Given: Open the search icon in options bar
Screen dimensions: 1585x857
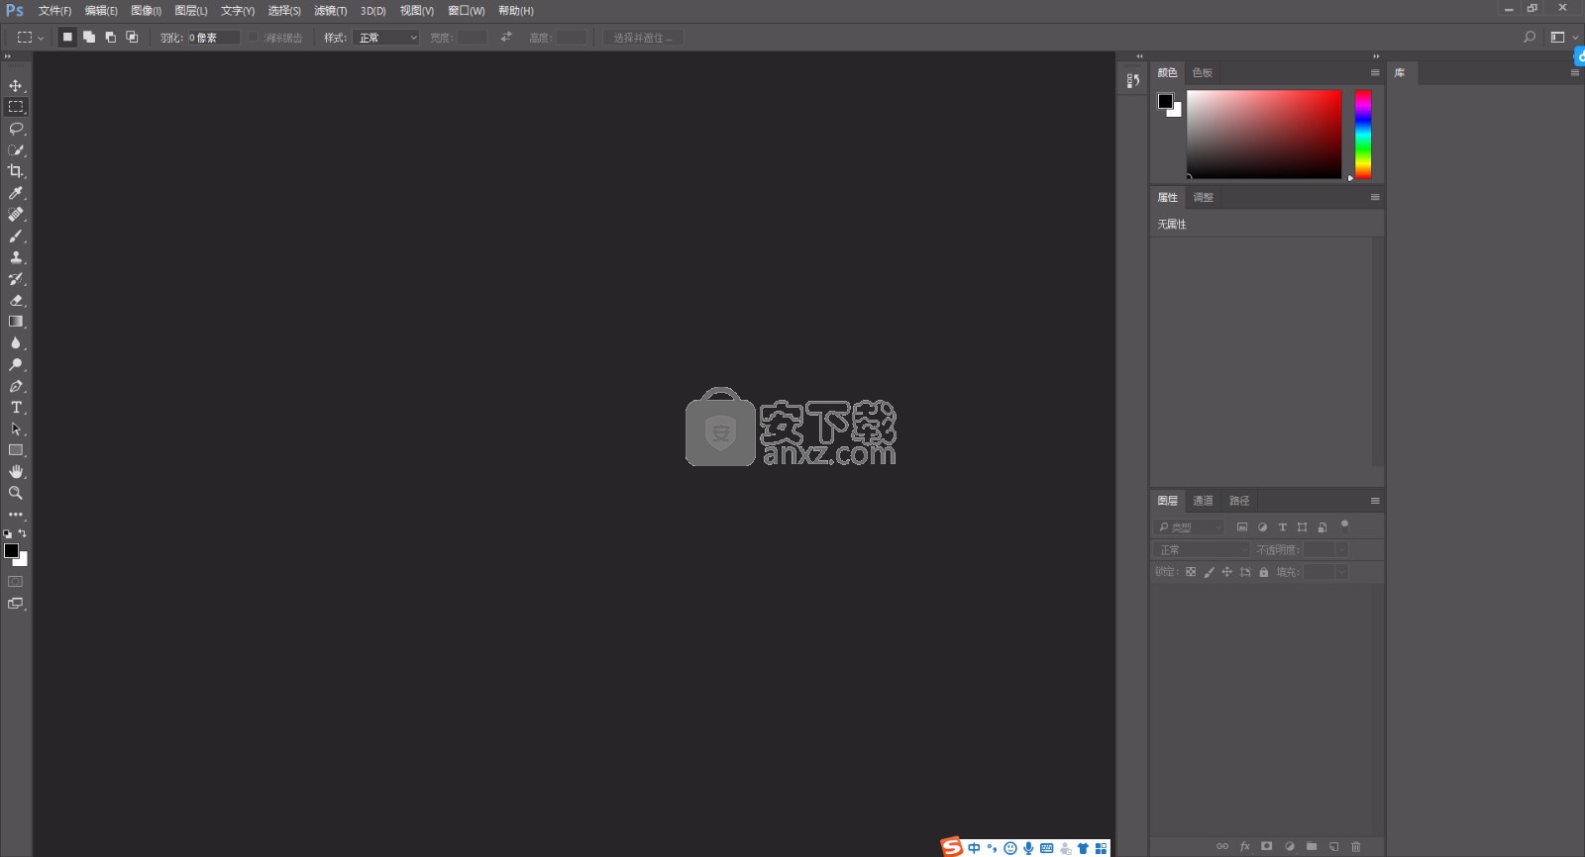Looking at the screenshot, I should coord(1530,37).
